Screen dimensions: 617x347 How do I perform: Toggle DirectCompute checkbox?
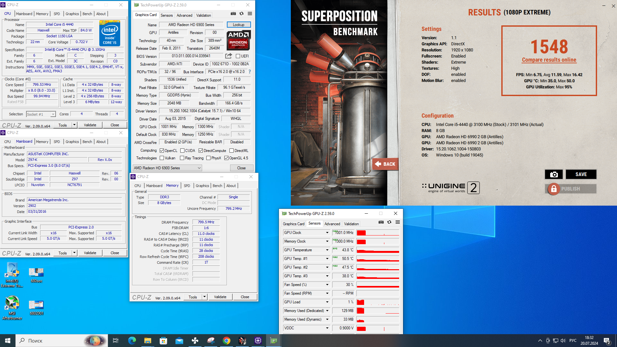(201, 151)
